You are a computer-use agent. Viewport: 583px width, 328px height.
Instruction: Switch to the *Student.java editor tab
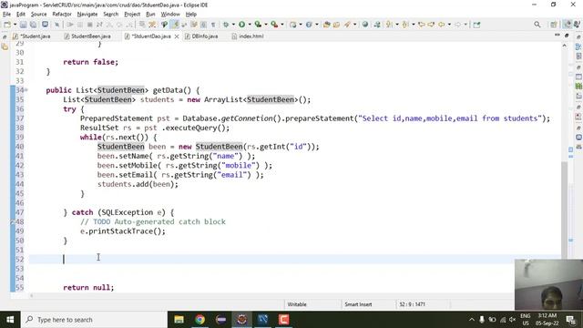pyautogui.click(x=32, y=36)
